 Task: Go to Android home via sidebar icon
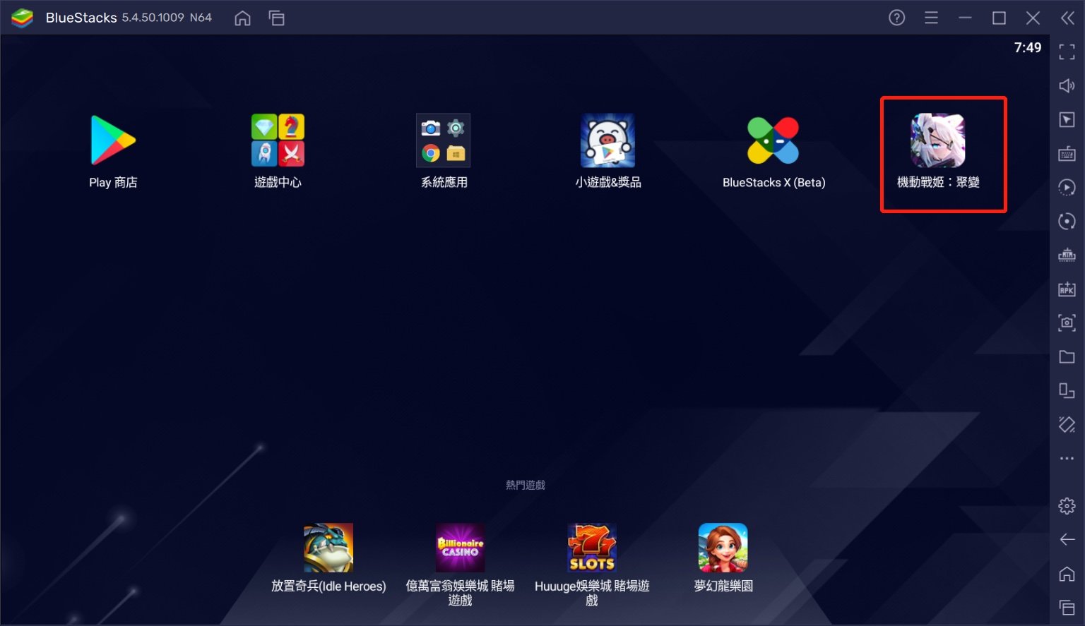1067,574
